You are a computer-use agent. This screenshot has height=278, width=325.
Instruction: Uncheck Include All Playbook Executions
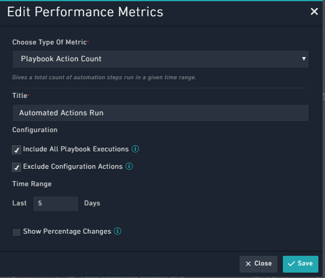point(17,150)
